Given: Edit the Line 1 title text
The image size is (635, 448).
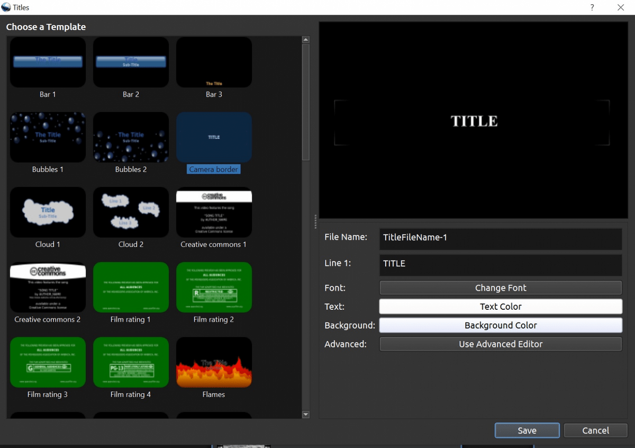Looking at the screenshot, I should click(x=500, y=263).
